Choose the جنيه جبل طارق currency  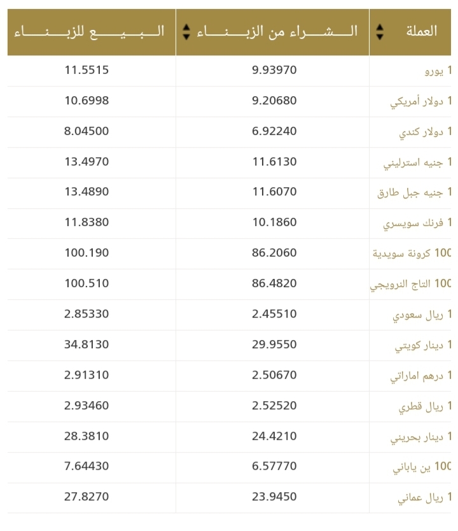pos(414,192)
